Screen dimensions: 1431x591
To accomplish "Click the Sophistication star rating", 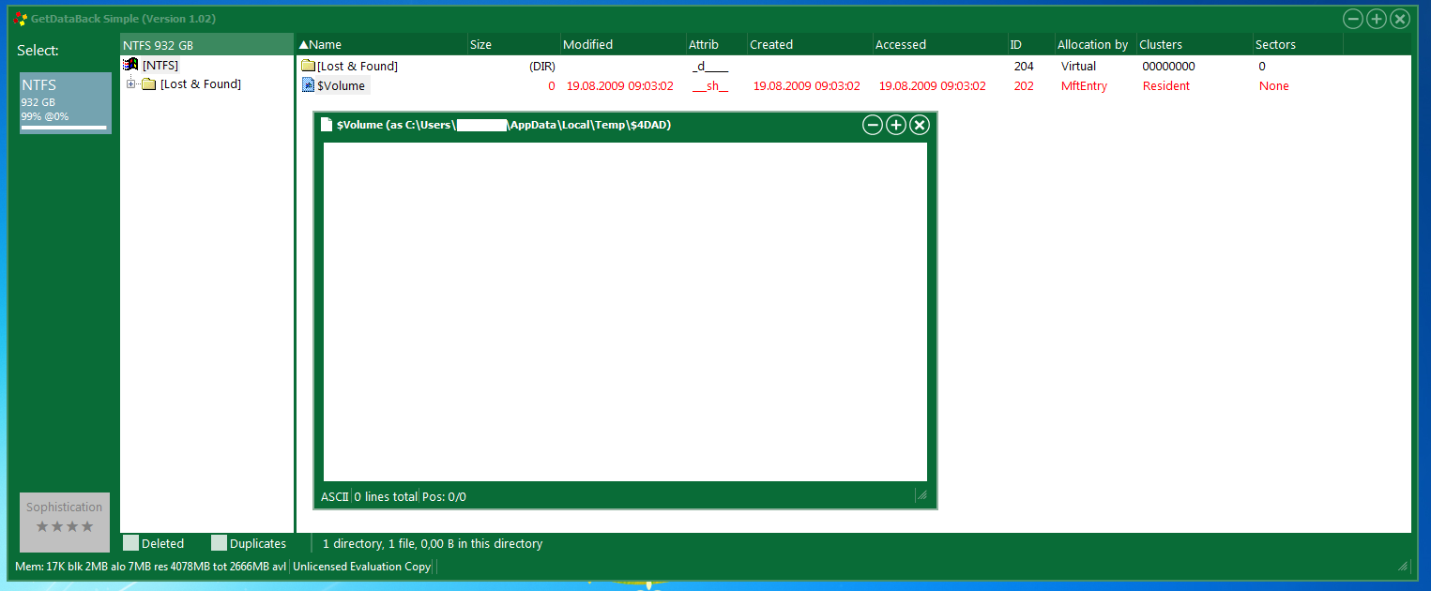I will 65,527.
